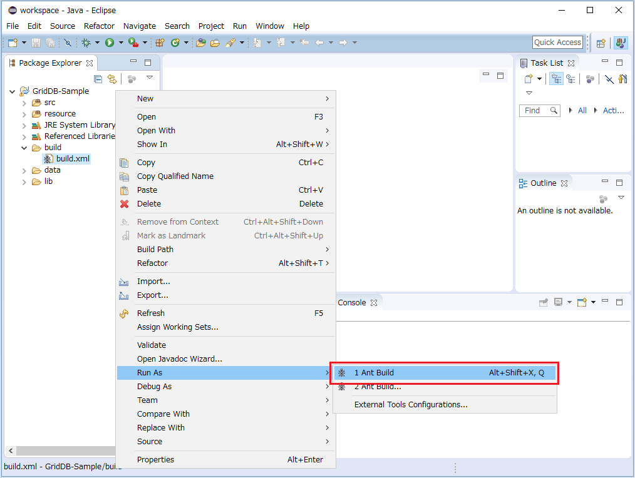This screenshot has height=478, width=635.
Task: Click the Acti... link in Task List
Action: (x=613, y=111)
